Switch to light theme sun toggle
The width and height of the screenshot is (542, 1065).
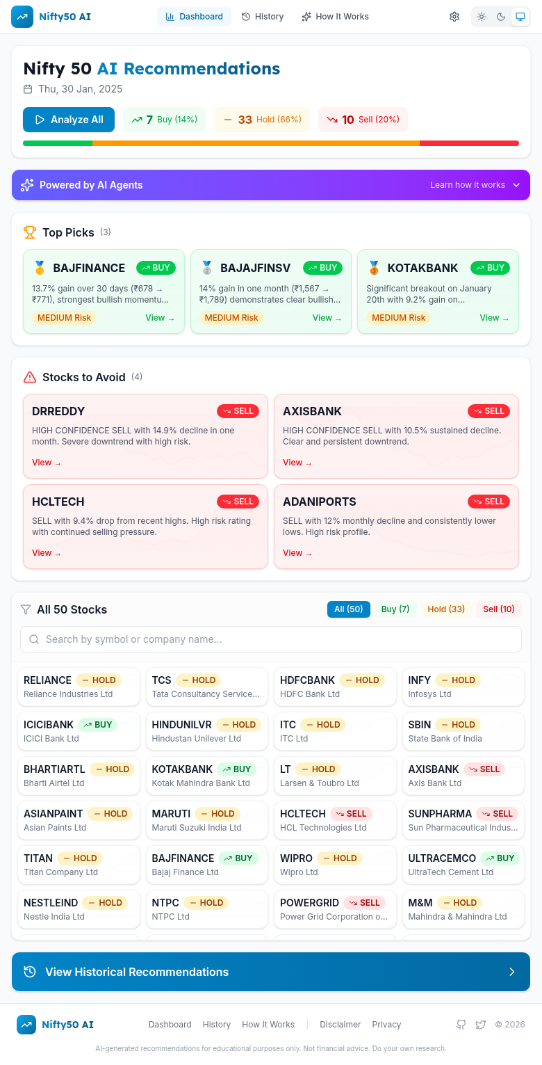click(482, 17)
